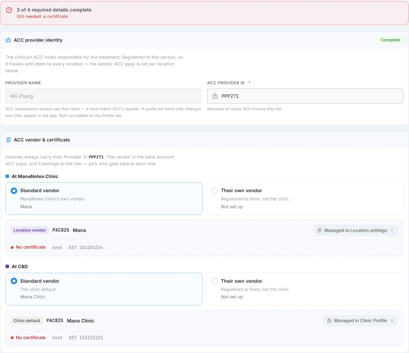Click the PAC825 code beside Mana Clinic
This screenshot has height=353, width=409.
point(55,320)
